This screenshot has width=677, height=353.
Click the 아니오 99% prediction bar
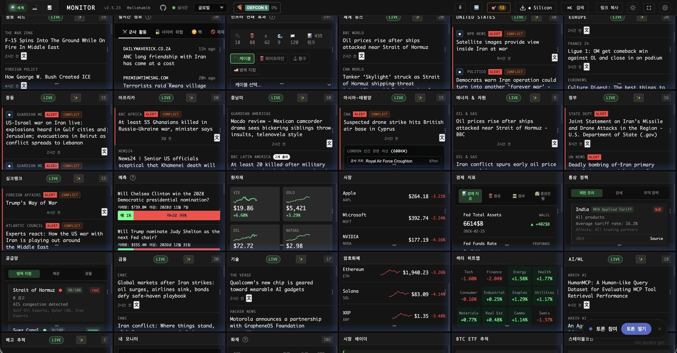177,216
